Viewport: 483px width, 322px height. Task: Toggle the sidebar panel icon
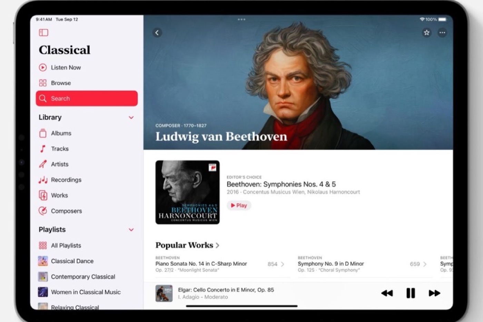(43, 33)
